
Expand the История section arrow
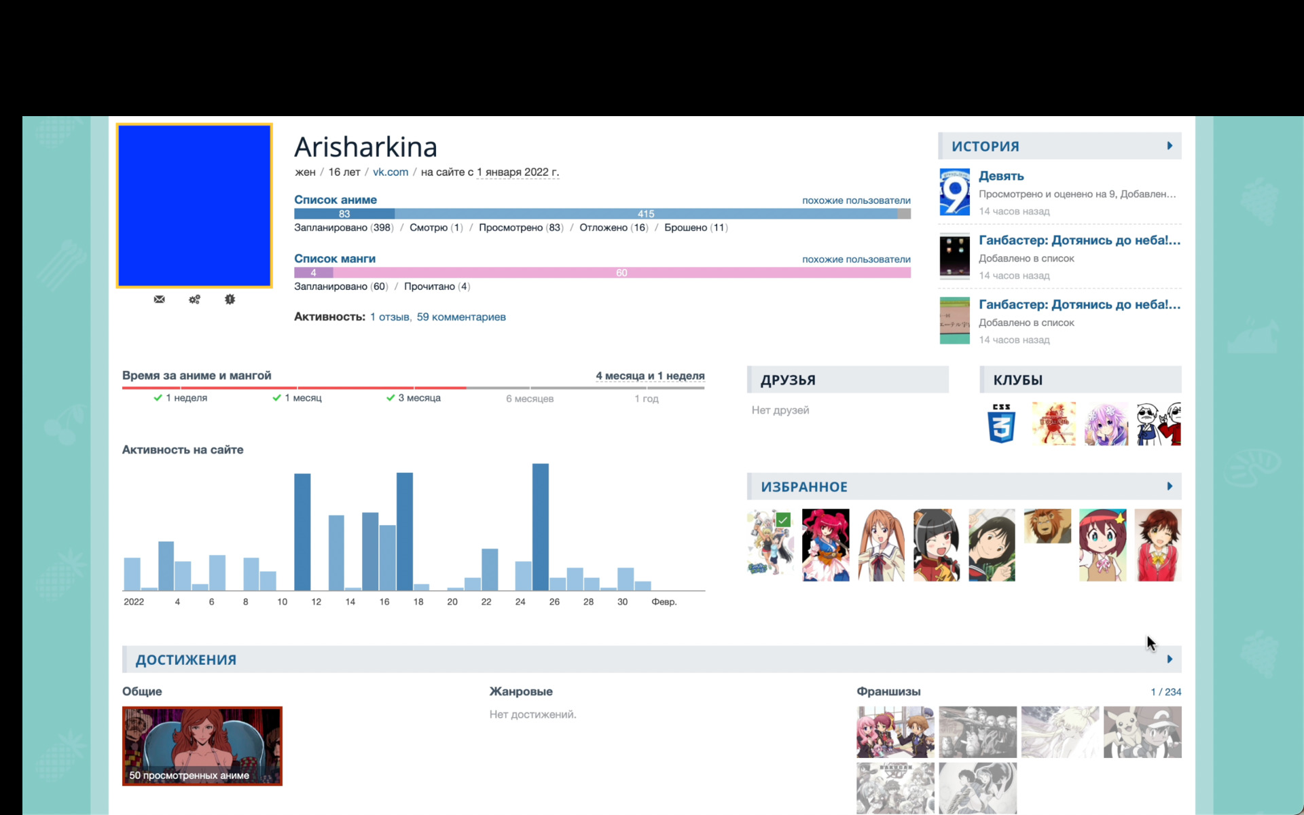1170,146
